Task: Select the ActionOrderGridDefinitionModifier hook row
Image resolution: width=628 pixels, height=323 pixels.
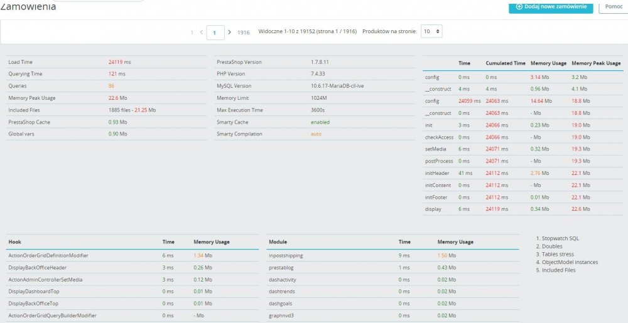Action: [x=48, y=255]
